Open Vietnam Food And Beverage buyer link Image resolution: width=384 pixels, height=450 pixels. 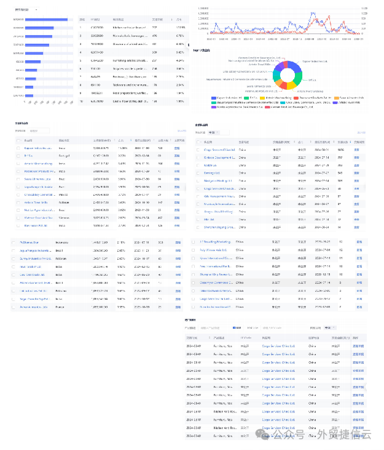click(39, 218)
